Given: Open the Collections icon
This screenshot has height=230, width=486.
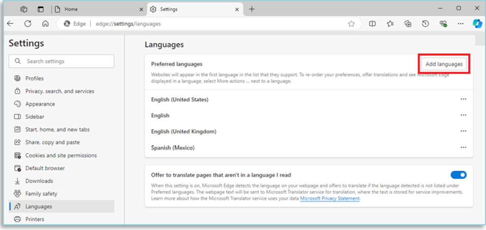Looking at the screenshot, I should click(x=408, y=24).
